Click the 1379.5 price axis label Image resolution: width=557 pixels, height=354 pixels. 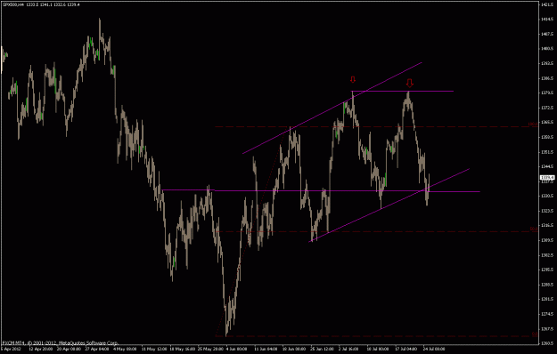[x=546, y=93]
